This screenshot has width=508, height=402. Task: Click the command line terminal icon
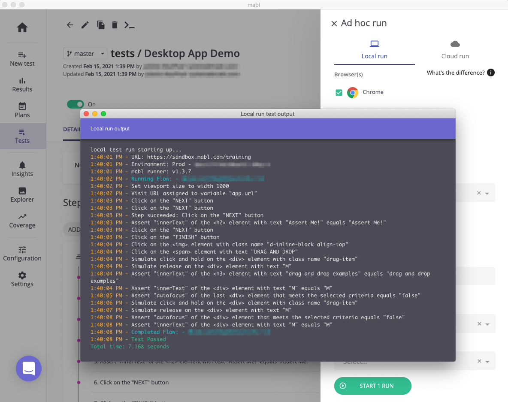coord(130,25)
